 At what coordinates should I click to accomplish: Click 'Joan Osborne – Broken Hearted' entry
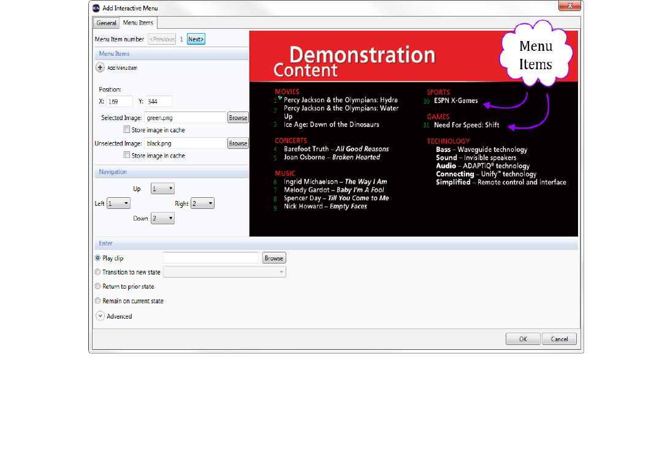click(x=332, y=157)
